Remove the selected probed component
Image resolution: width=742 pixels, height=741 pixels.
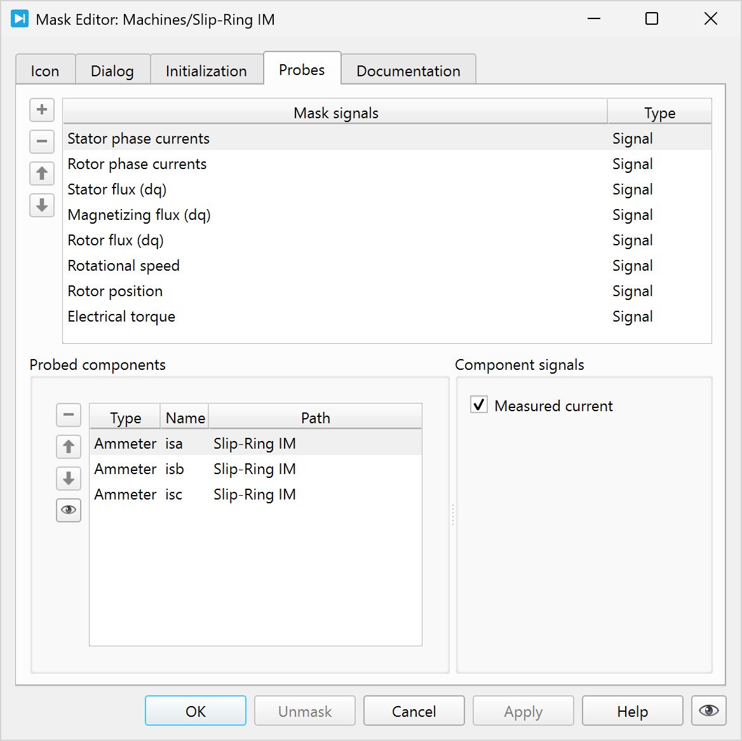pos(69,415)
